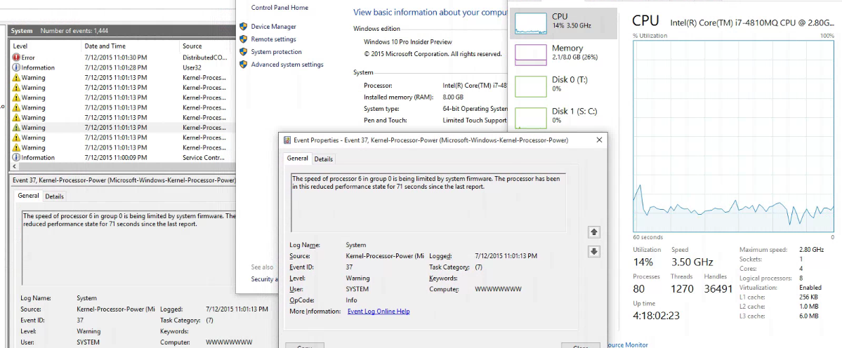842x348 pixels.
Task: Open the General tab in Event Properties dialog
Action: coord(297,158)
